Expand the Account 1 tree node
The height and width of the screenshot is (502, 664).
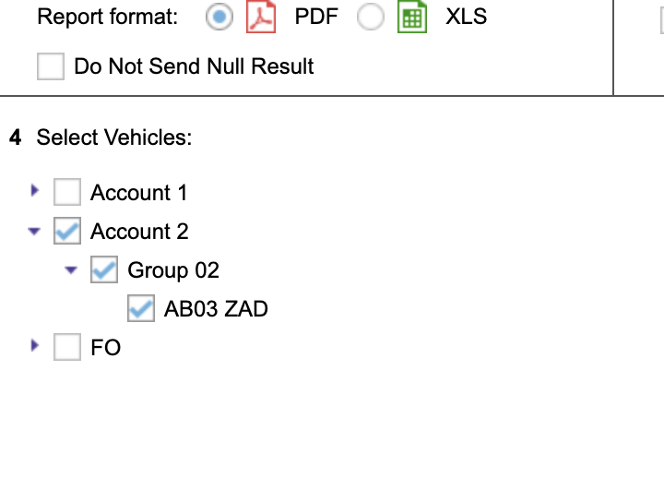pos(35,191)
